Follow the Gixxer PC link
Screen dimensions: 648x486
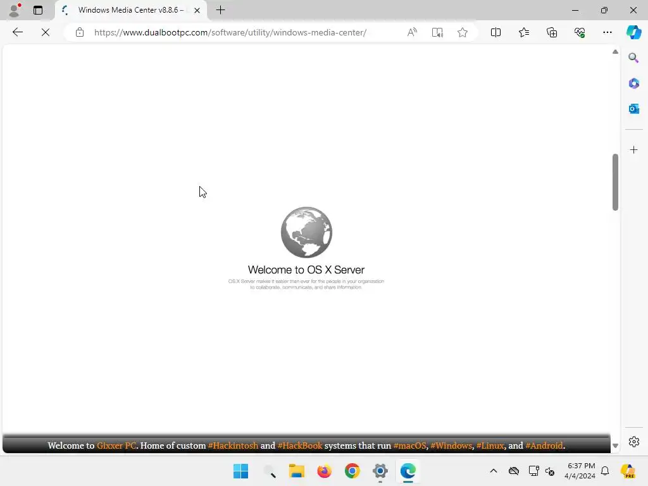[x=116, y=445]
